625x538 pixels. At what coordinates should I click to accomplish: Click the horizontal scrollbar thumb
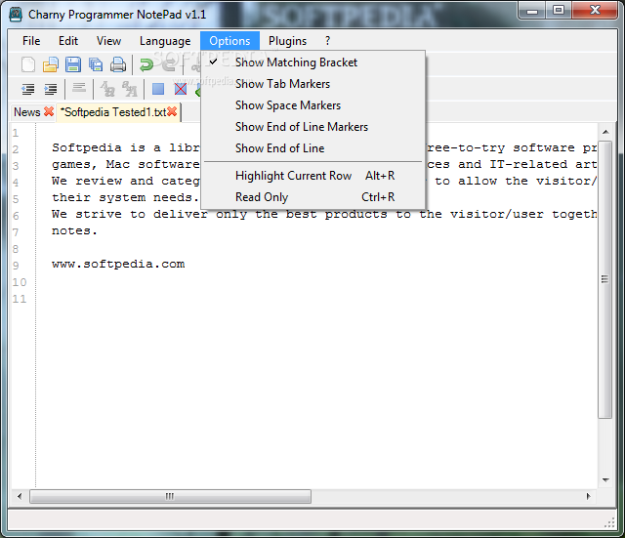pos(170,497)
